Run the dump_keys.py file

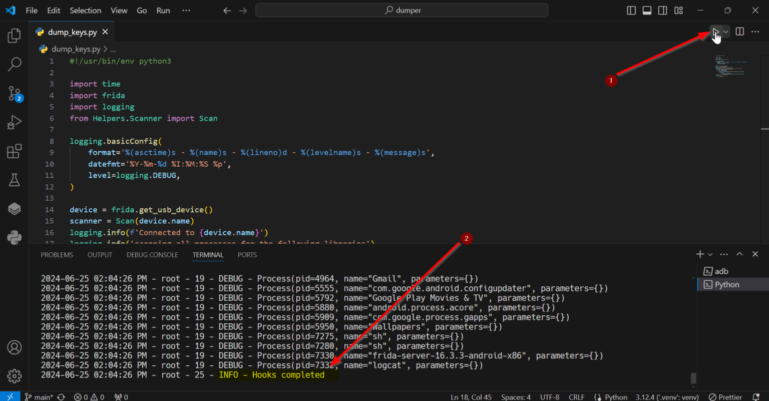click(715, 31)
